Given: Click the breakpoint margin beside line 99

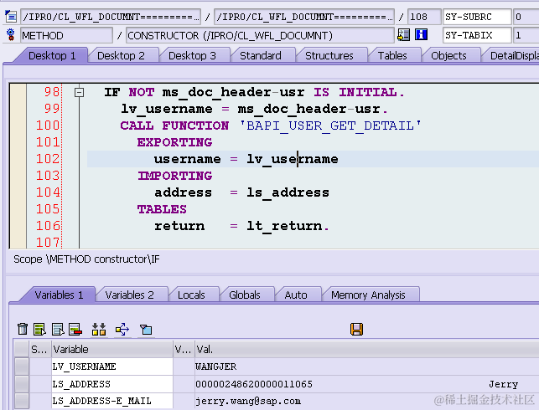Looking at the screenshot, I should point(18,109).
